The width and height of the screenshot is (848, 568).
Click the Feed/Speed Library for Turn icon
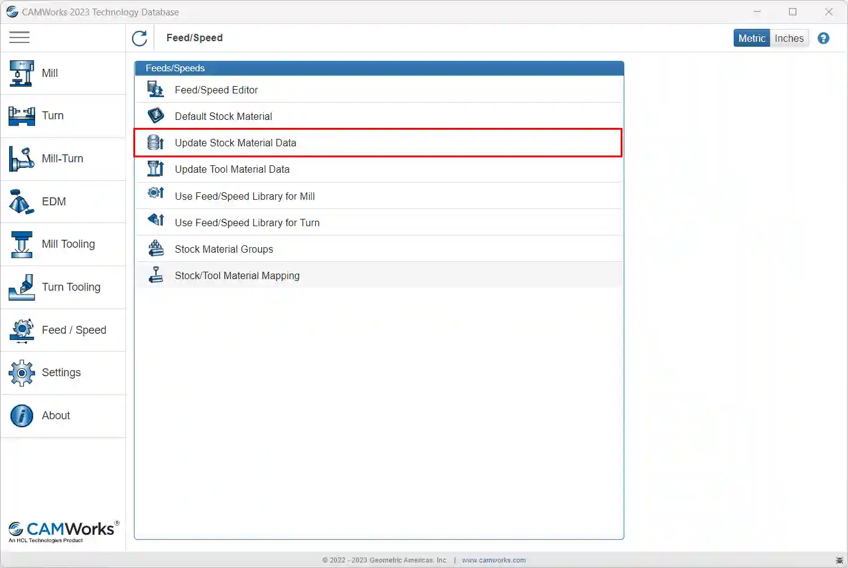pos(155,219)
